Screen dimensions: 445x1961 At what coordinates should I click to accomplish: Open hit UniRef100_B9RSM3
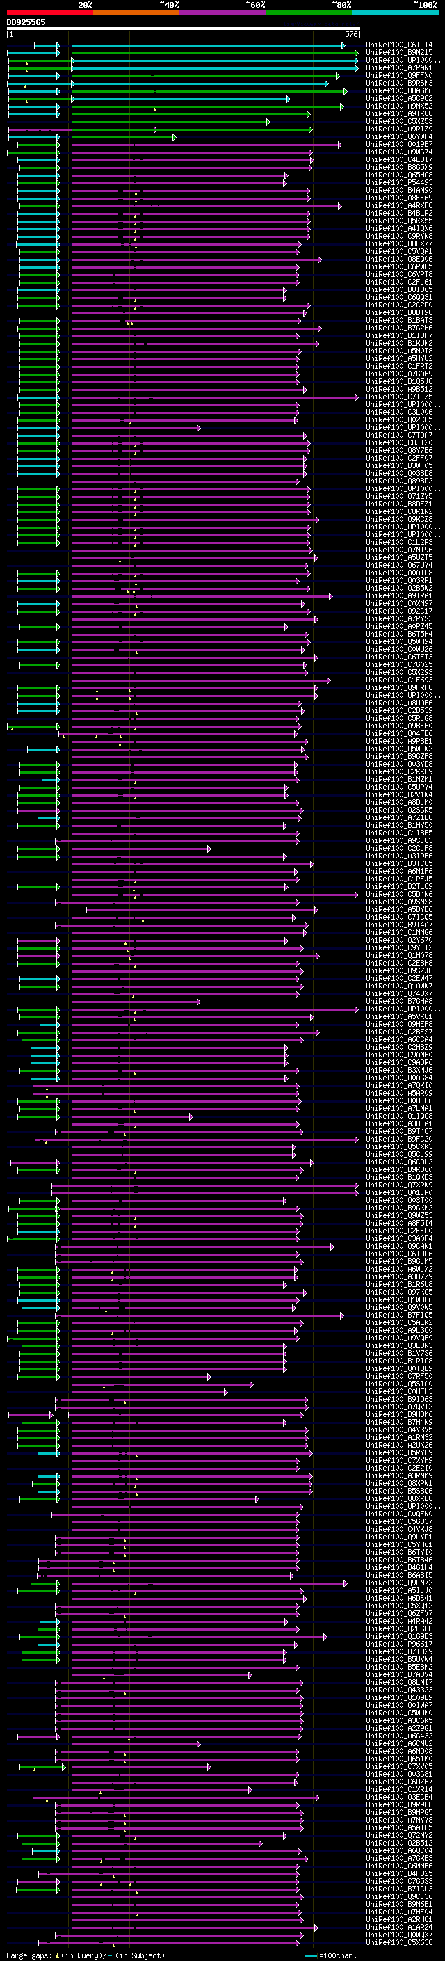coord(399,83)
